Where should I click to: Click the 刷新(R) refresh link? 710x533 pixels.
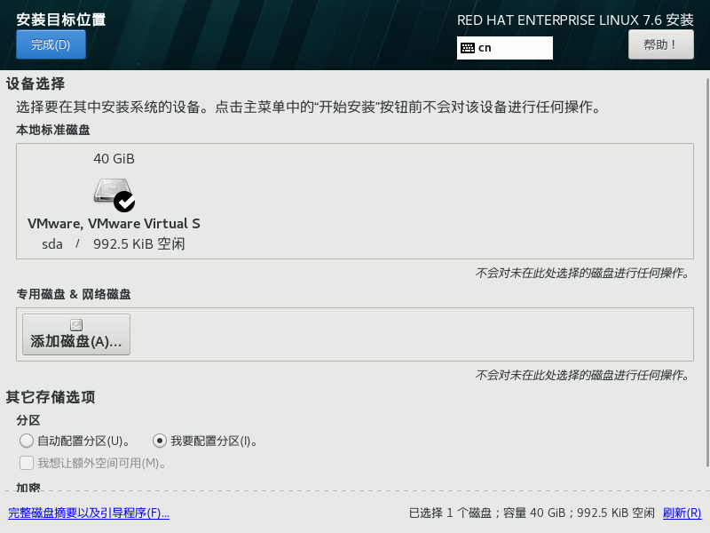click(682, 513)
